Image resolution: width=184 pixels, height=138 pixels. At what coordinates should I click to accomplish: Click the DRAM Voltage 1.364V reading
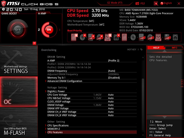pyautogui.click(x=97, y=105)
